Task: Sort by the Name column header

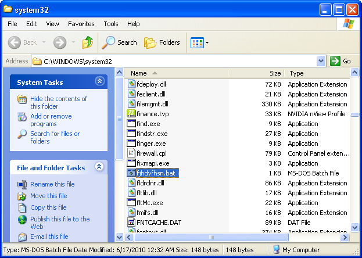Action: pyautogui.click(x=177, y=73)
